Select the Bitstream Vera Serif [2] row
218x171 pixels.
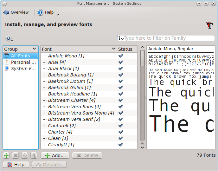click(x=89, y=119)
